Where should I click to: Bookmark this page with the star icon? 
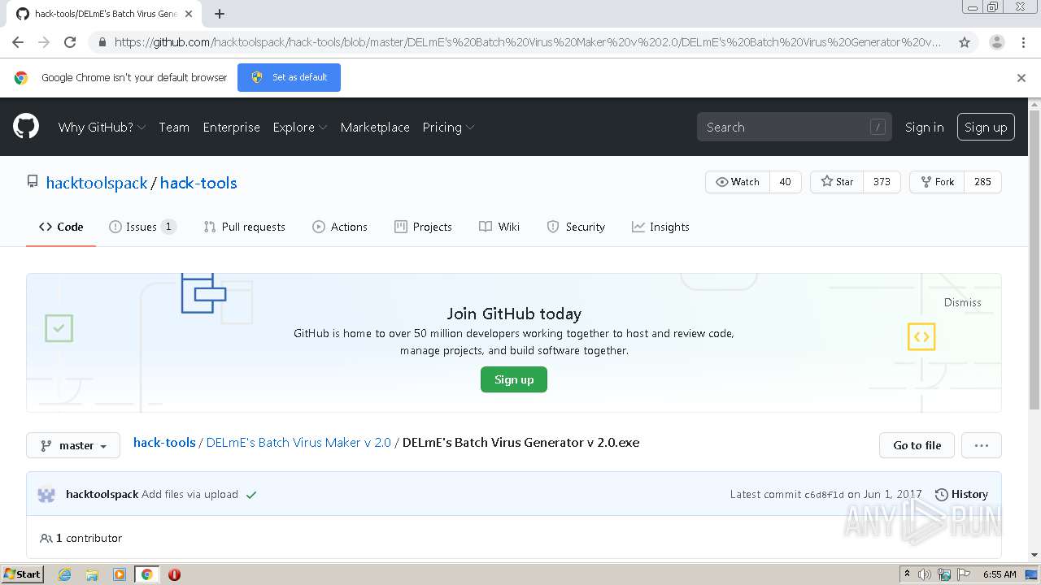(965, 42)
